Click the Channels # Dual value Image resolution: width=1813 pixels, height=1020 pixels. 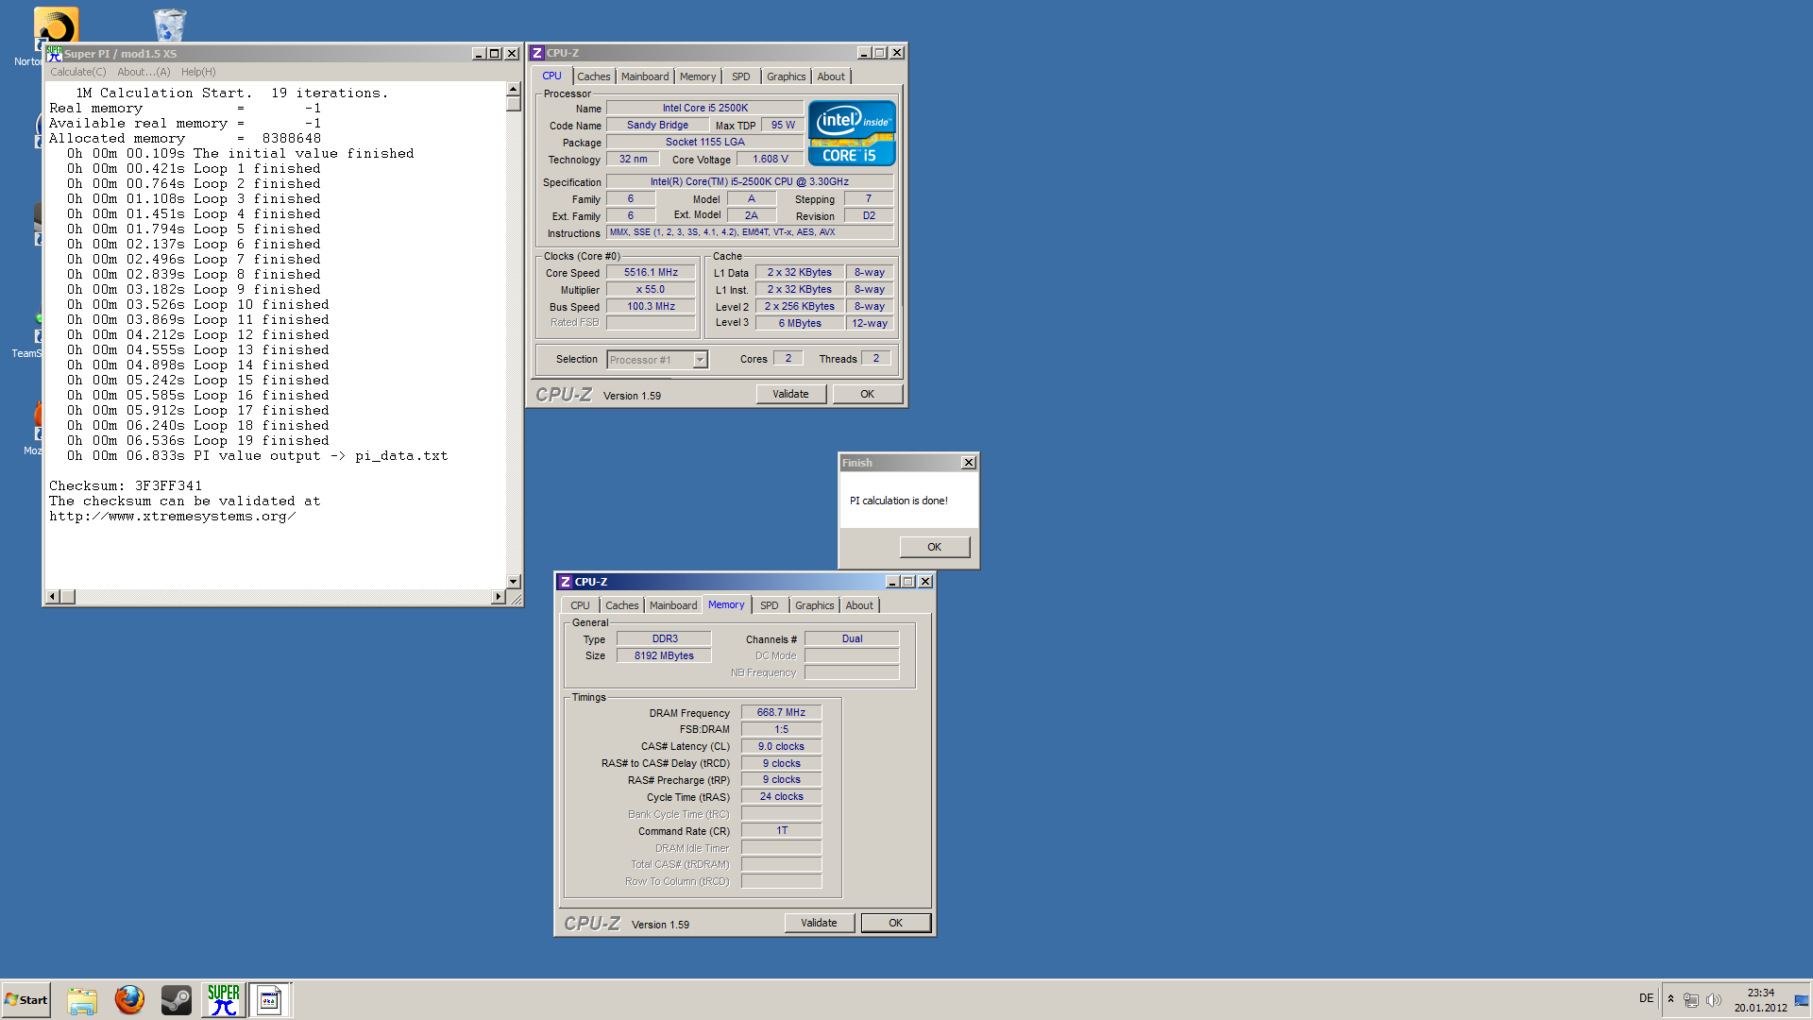coord(852,638)
